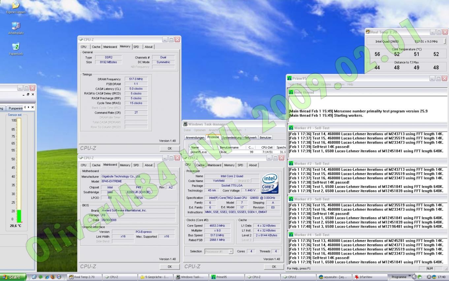449x281 pixels.
Task: Click the right tab-scroll arrow in aquasuite
Action: coord(29,107)
